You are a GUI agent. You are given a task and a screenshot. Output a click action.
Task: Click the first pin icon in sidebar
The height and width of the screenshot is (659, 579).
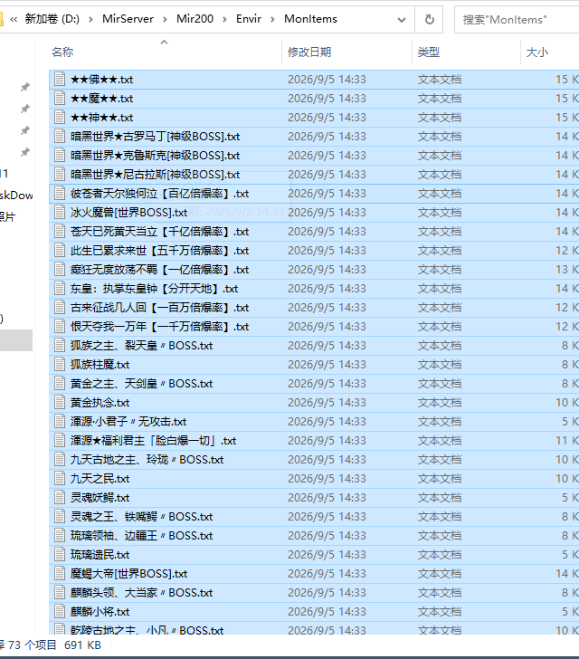[25, 87]
